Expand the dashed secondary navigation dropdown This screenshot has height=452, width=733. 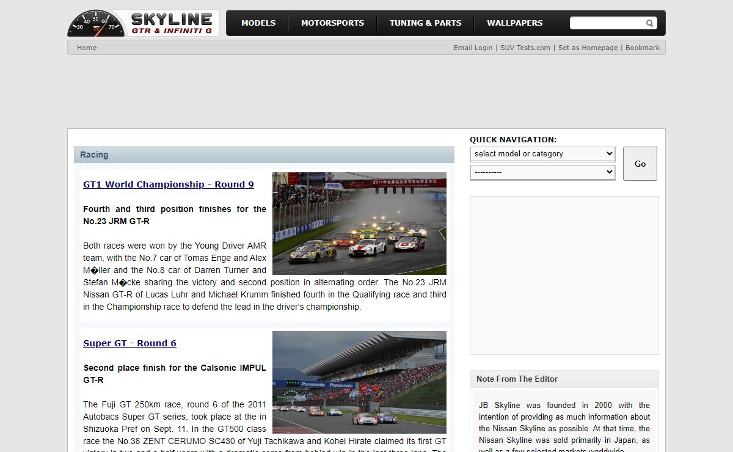(x=542, y=172)
